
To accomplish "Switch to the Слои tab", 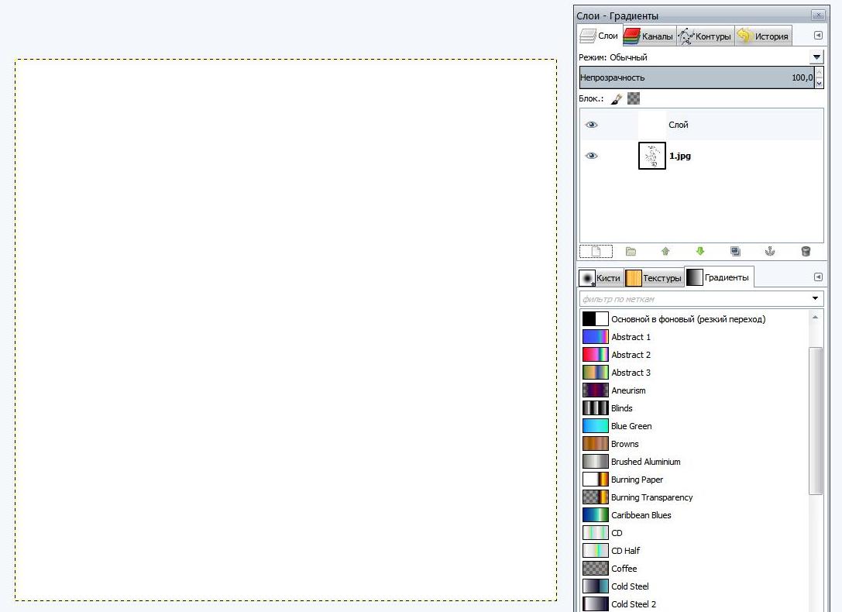I will click(x=600, y=36).
